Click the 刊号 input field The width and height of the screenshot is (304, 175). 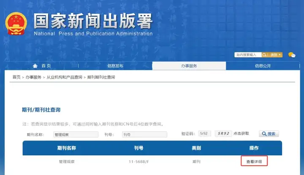pos(144,135)
